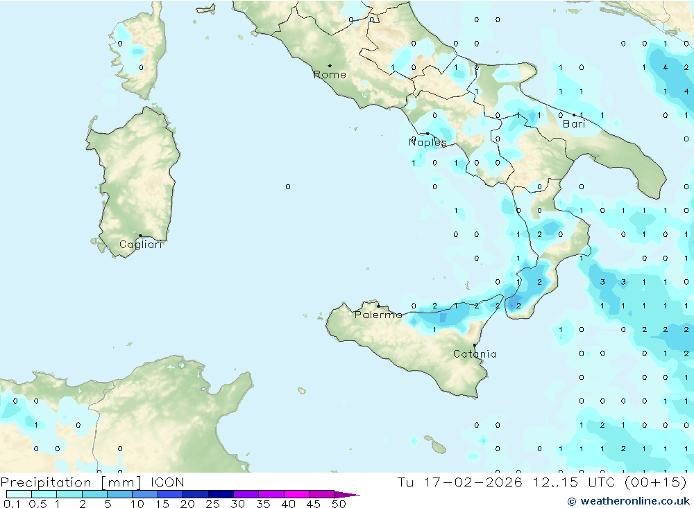Click the Rome city label
Viewport: 694px width, 508px height.
[330, 75]
